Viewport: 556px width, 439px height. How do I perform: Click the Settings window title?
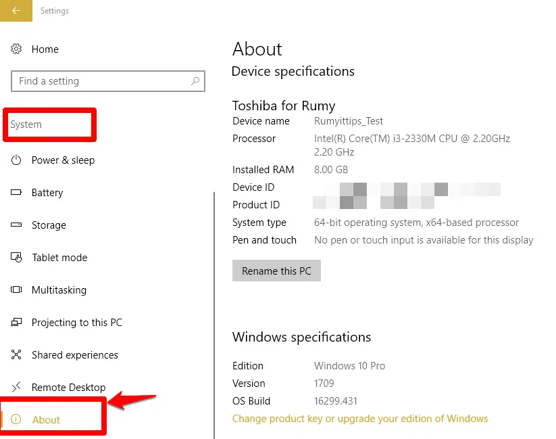point(55,11)
